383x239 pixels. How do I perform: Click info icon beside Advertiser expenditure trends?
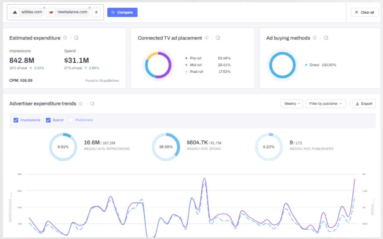(x=80, y=104)
